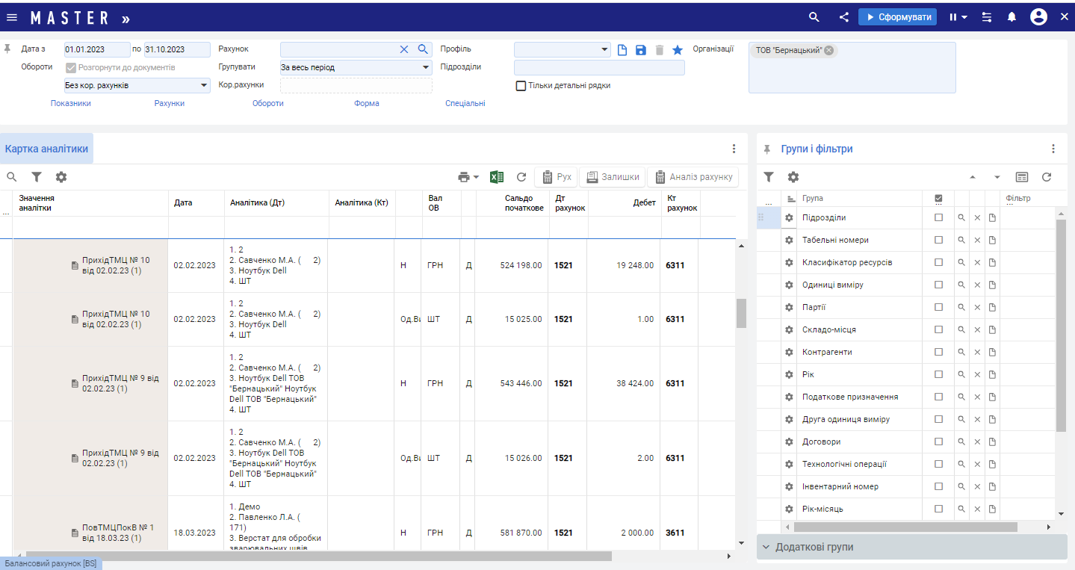Click the Сформувати button

(x=897, y=17)
